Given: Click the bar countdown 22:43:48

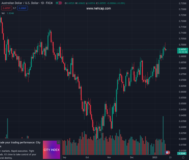Looking at the screenshot, I should point(183,52).
